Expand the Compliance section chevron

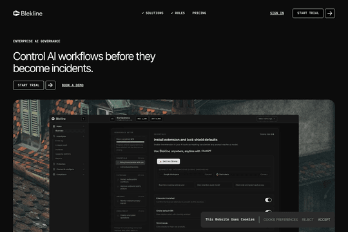tap(83, 175)
